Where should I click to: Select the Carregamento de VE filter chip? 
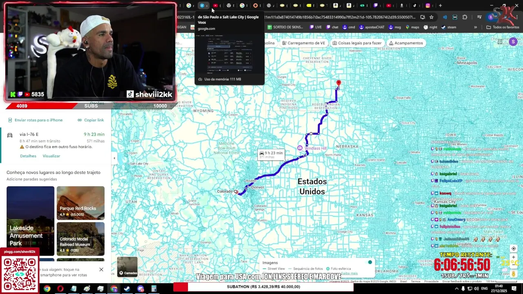304,43
